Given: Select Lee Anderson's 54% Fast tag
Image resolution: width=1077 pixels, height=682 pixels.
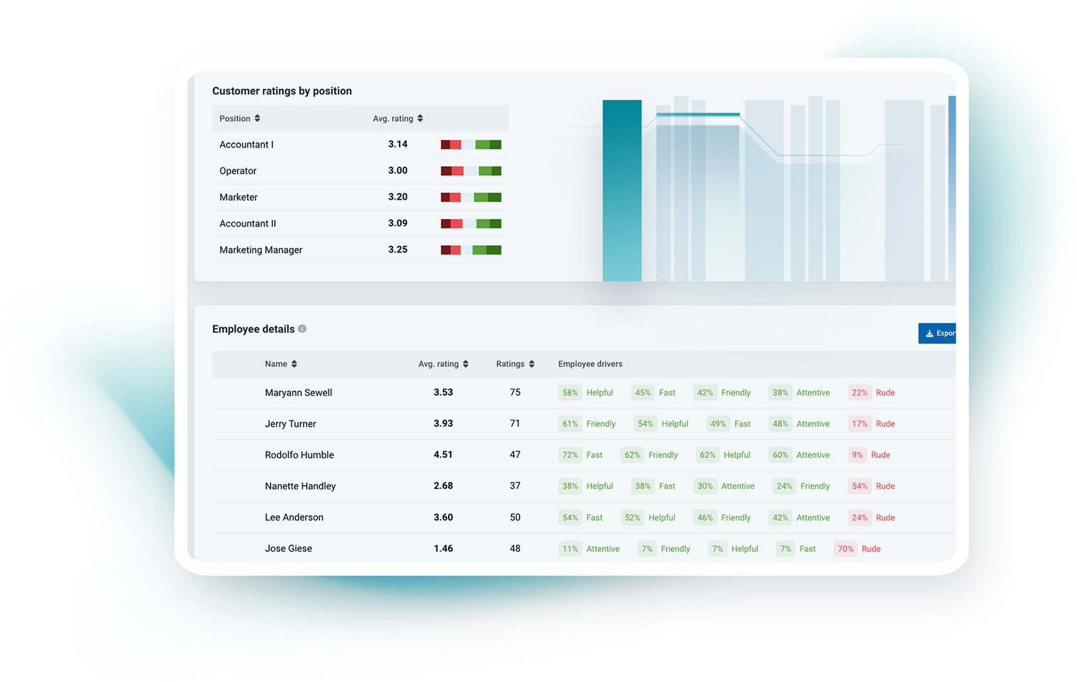Looking at the screenshot, I should [581, 518].
